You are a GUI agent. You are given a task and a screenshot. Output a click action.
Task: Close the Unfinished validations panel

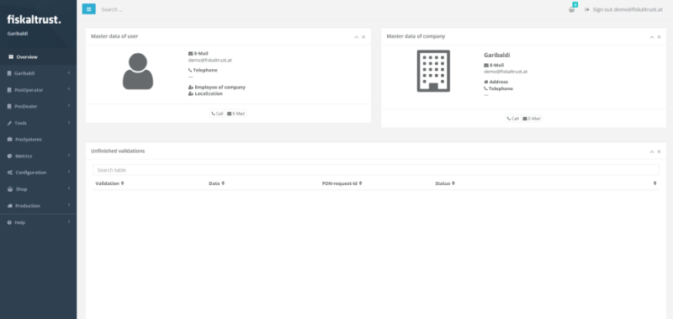tap(660, 152)
